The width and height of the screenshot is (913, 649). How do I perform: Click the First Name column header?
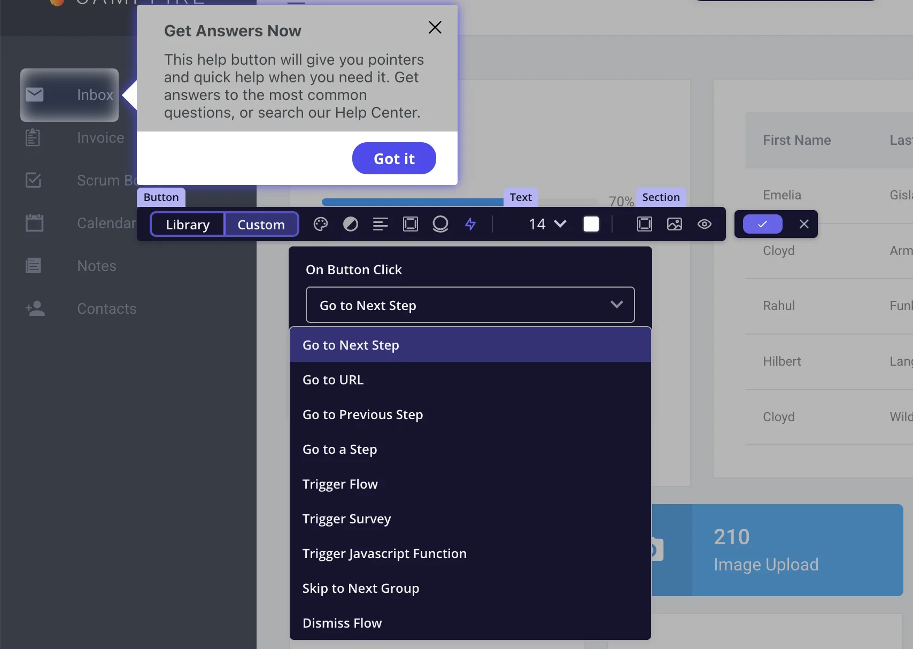[796, 140]
